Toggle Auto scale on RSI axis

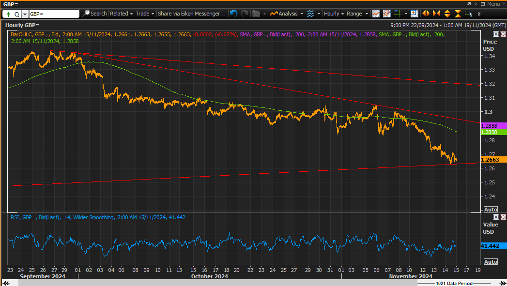[491, 262]
